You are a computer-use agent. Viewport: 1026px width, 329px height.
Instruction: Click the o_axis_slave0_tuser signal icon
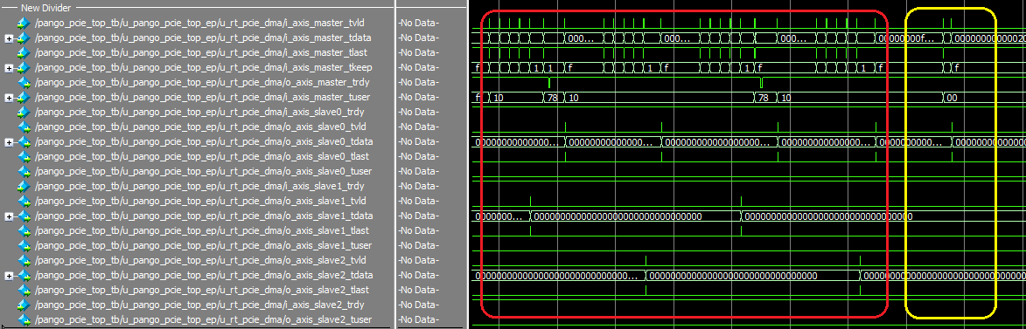click(24, 171)
